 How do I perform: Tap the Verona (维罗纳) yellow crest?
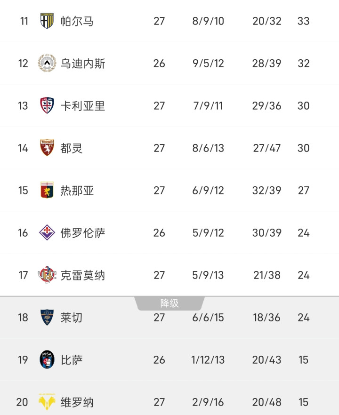47,402
